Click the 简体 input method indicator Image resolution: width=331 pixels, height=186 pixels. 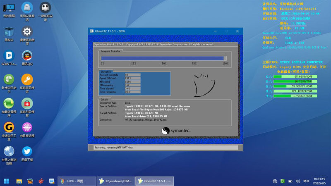[306, 181]
